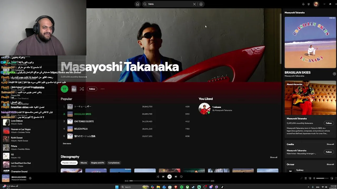Skip to next track

point(176,177)
